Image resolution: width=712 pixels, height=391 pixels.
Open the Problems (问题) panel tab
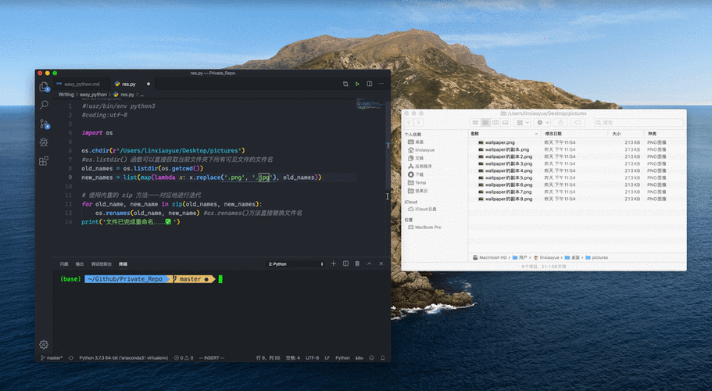click(64, 264)
